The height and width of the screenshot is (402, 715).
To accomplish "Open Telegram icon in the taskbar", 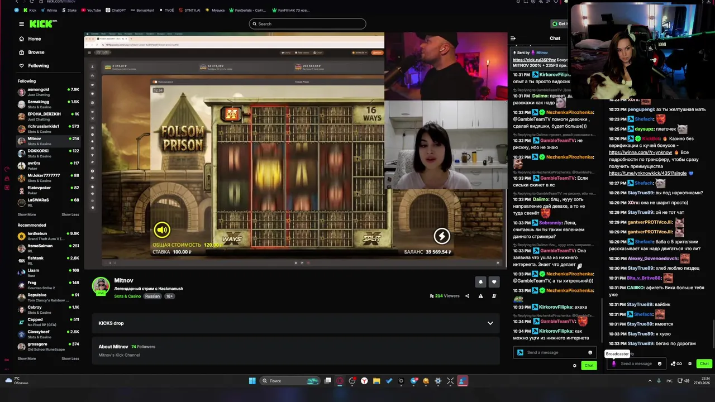I will tap(413, 381).
